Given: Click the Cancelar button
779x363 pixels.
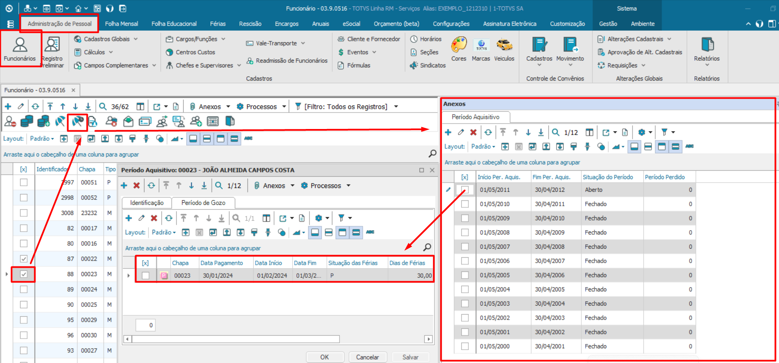Looking at the screenshot, I should coord(368,357).
